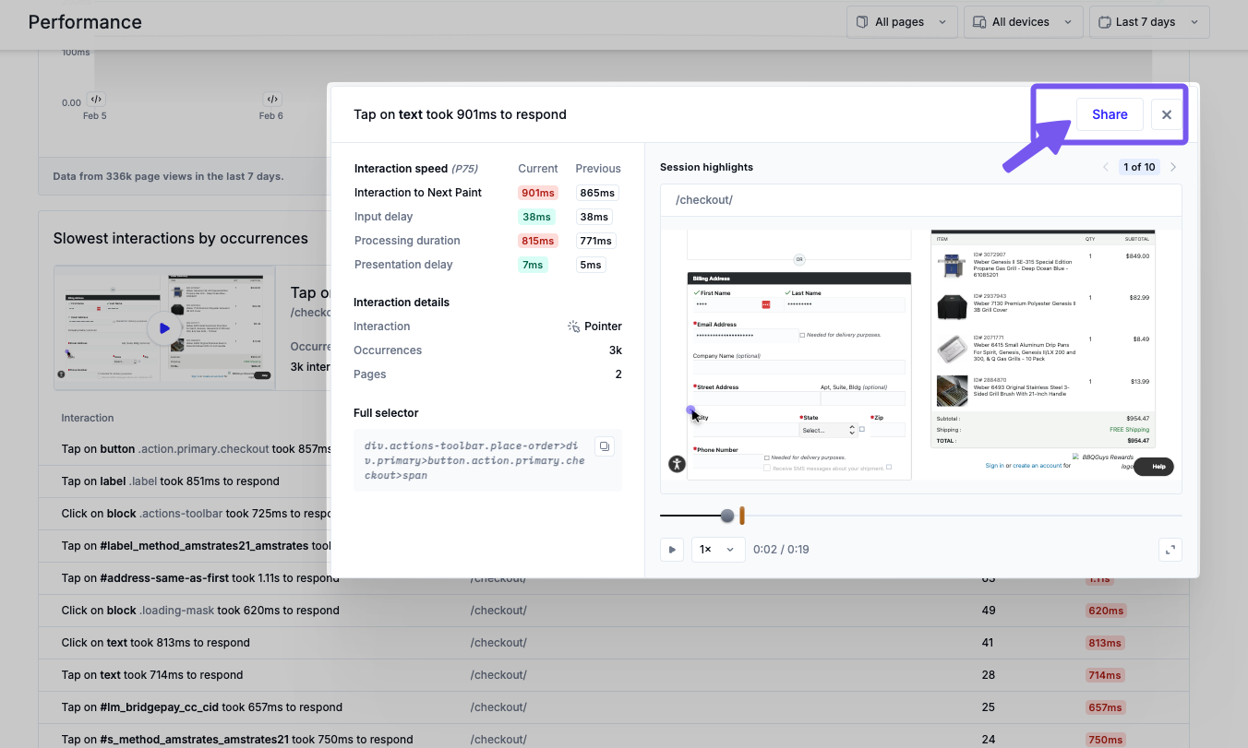Click the orange marker on the replay timeline
This screenshot has height=748, width=1248.
coord(741,516)
